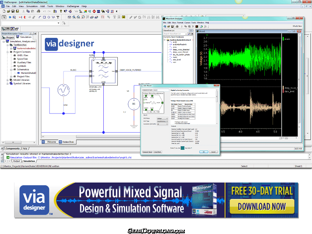Collapse the Project Contents tree node
This screenshot has height=234, width=312.
[x=7, y=52]
